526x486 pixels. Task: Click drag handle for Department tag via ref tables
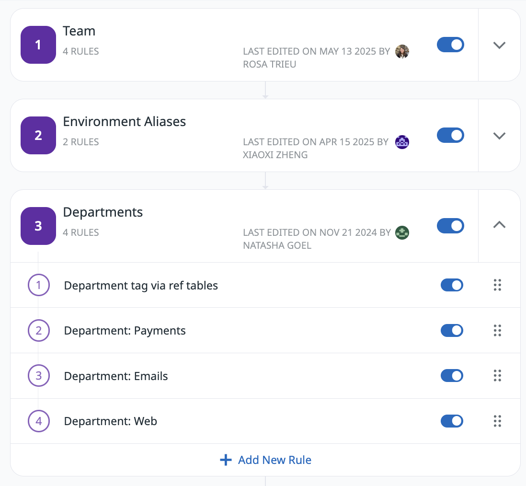tap(497, 285)
